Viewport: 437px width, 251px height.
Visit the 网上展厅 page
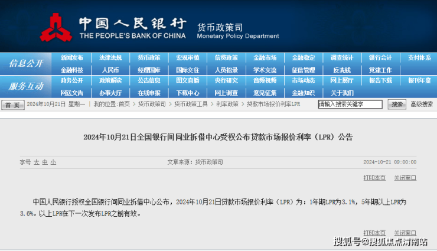pos(342,80)
